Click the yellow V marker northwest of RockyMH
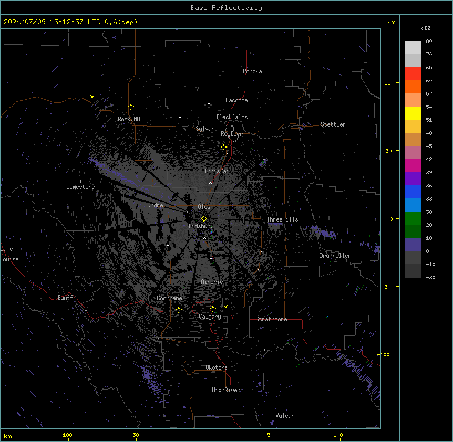This screenshot has height=442, width=453. pos(92,97)
